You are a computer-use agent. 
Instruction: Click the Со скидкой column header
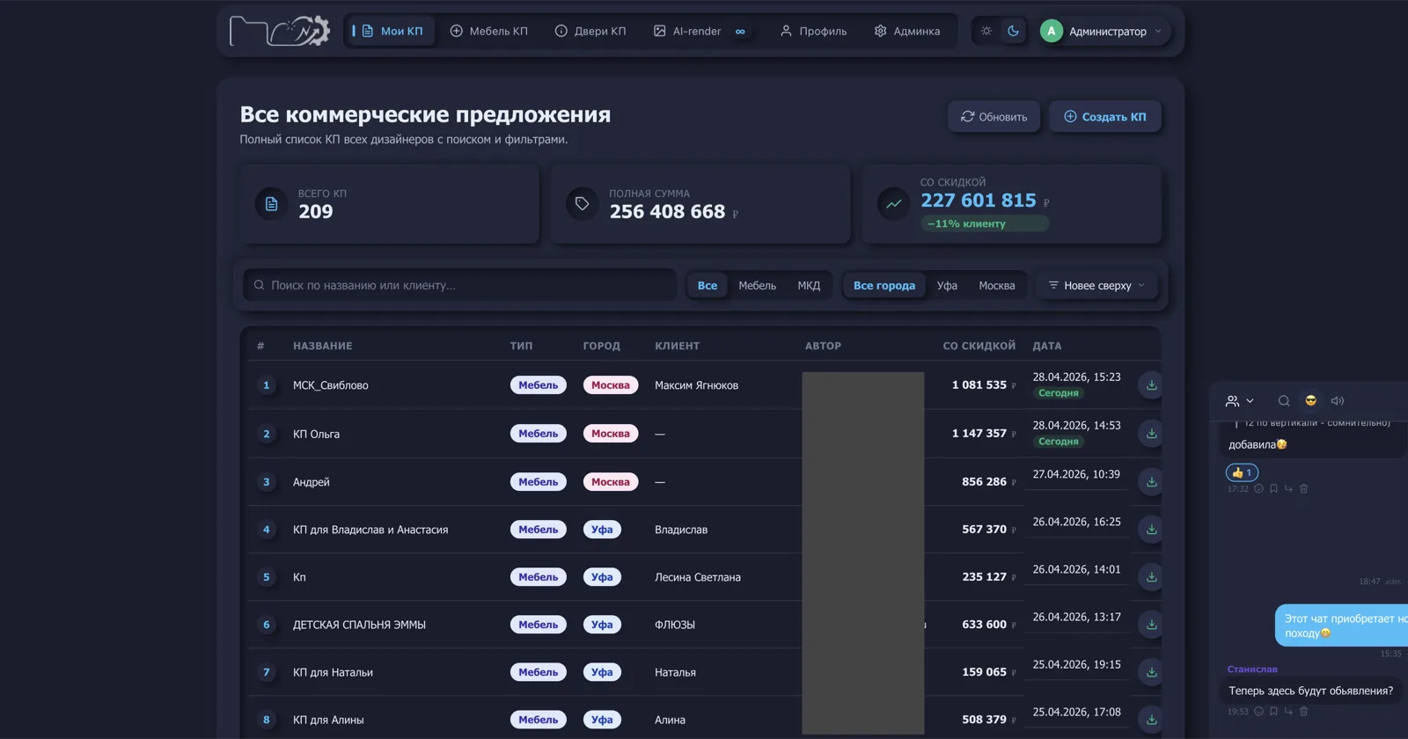pos(979,346)
